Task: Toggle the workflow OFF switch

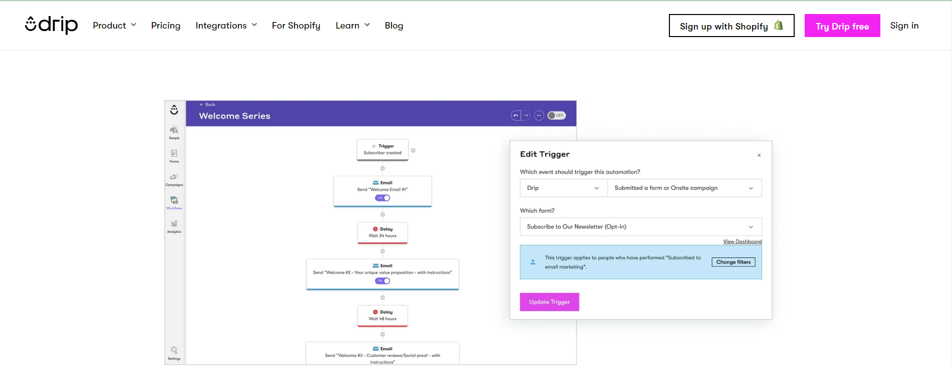Action: 556,116
